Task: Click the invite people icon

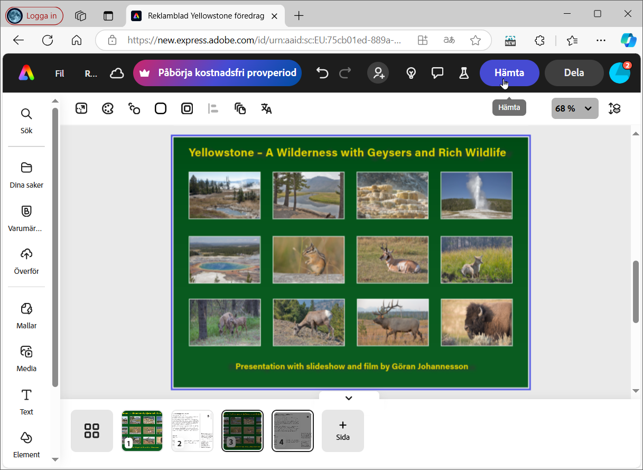Action: click(x=379, y=73)
